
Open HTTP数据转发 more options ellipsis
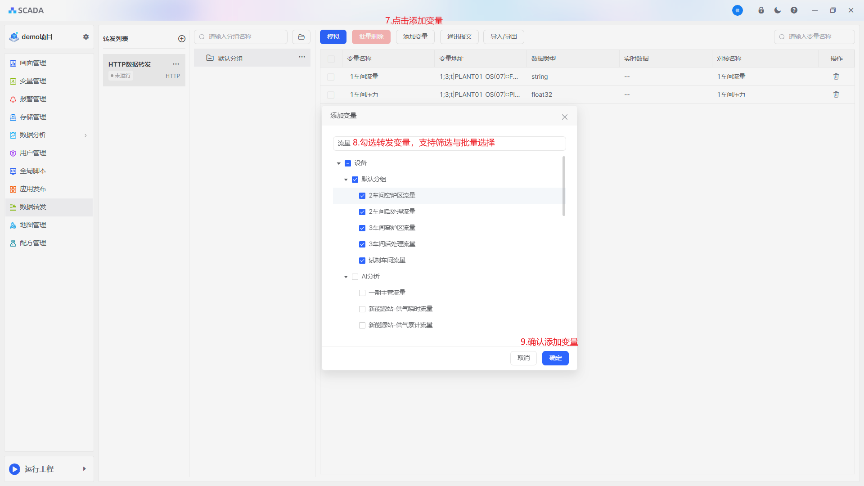pyautogui.click(x=176, y=64)
